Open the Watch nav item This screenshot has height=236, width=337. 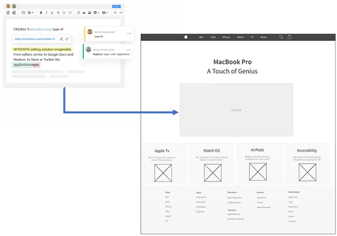[240, 37]
